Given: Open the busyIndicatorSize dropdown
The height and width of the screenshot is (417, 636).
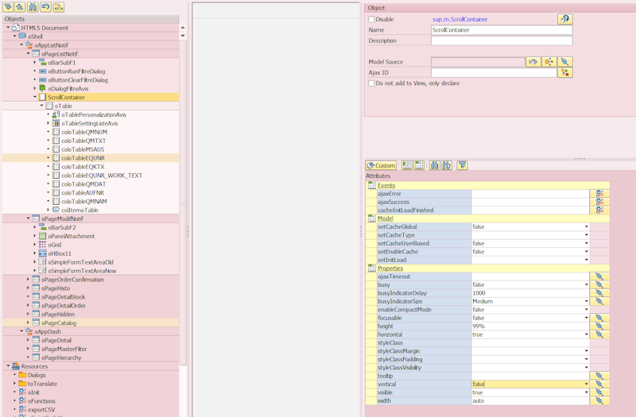Looking at the screenshot, I should click(586, 301).
